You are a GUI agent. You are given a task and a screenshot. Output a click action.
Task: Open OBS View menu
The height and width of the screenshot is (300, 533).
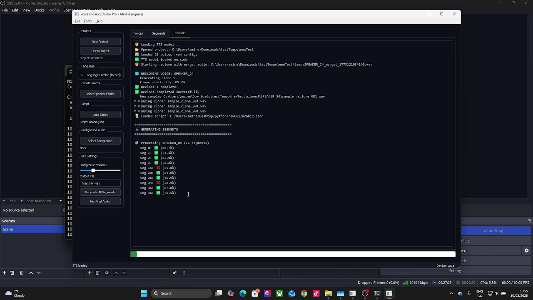coord(26,10)
